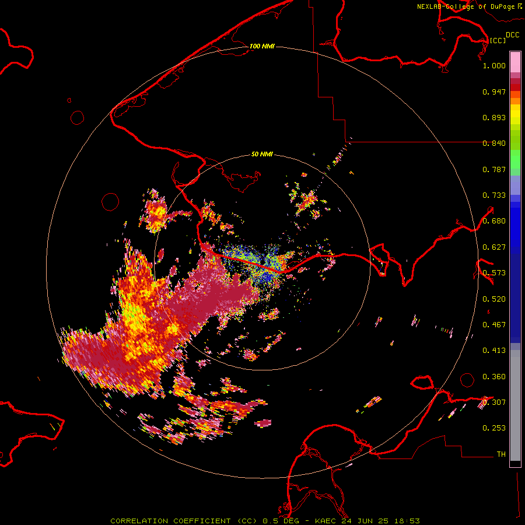525x525 pixels.
Task: Click the 0.520 color scale value
Action: (494, 299)
